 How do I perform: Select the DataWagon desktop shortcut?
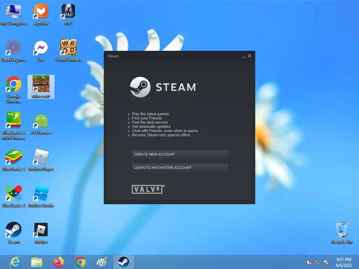point(14,51)
